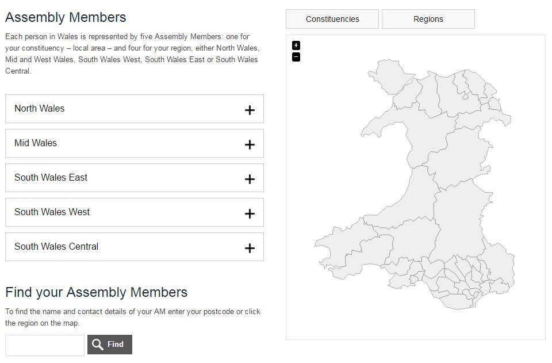Click the magnifier icon on Find button

pyautogui.click(x=98, y=345)
